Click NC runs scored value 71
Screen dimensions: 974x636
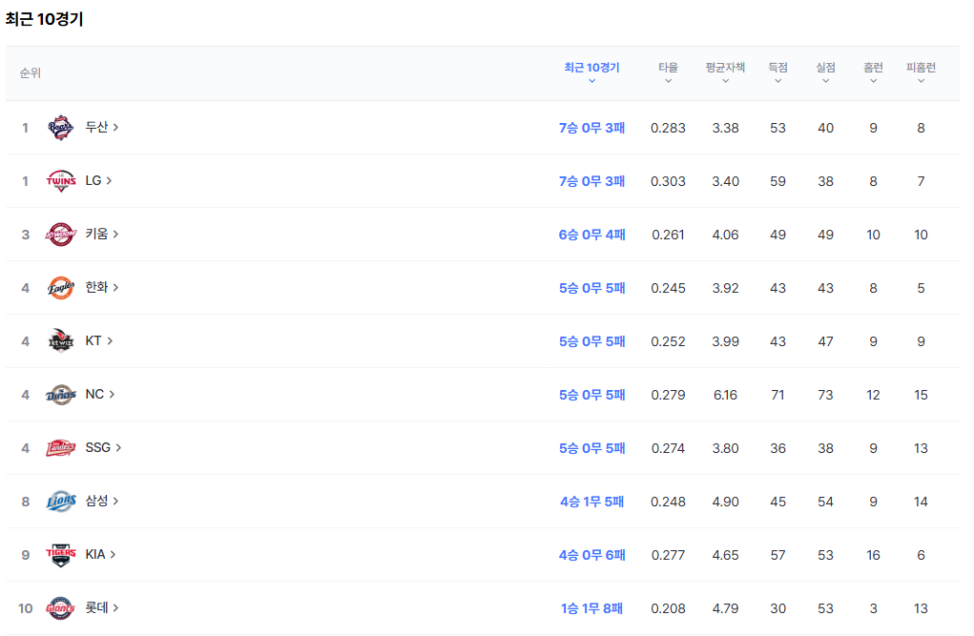(777, 395)
